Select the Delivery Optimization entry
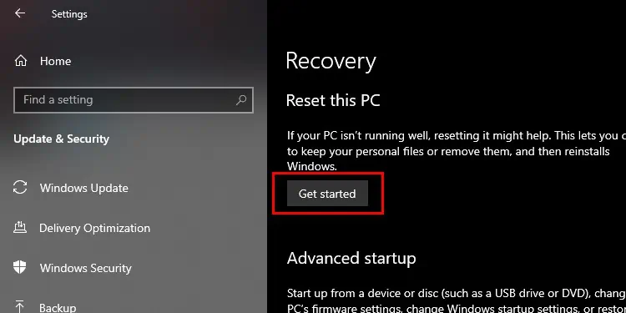 tap(94, 228)
